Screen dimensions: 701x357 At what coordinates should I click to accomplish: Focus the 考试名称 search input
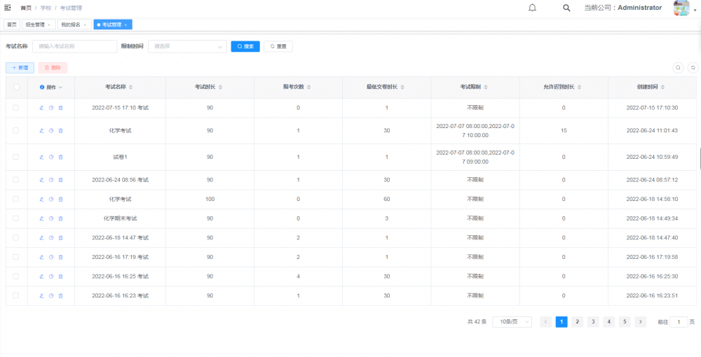[x=75, y=46]
